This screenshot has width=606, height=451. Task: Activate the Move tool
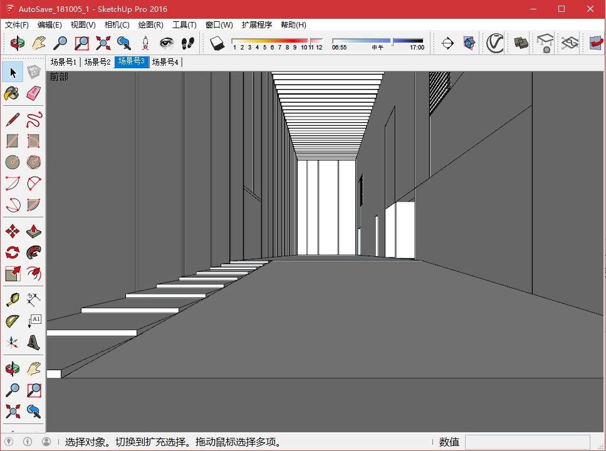13,231
